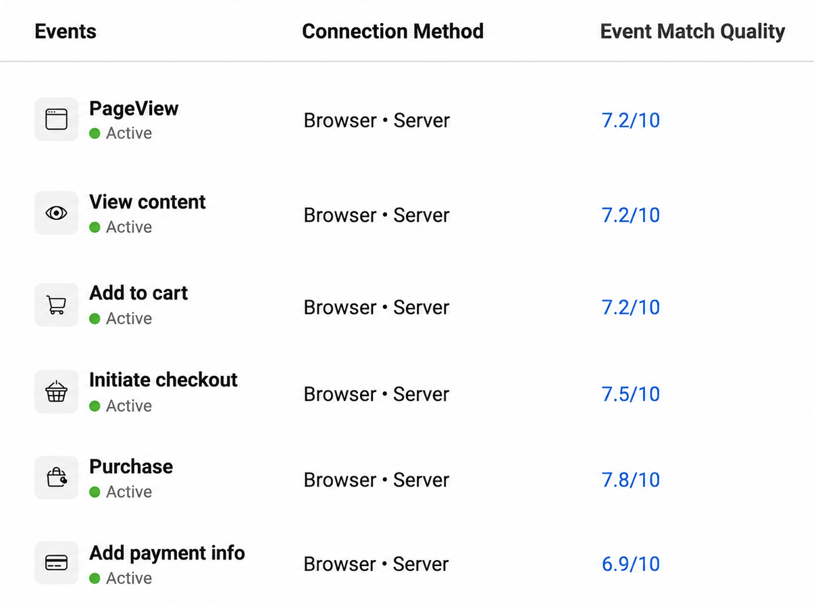The height and width of the screenshot is (612, 816).
Task: Open the PageView event match quality score
Action: [x=630, y=121]
